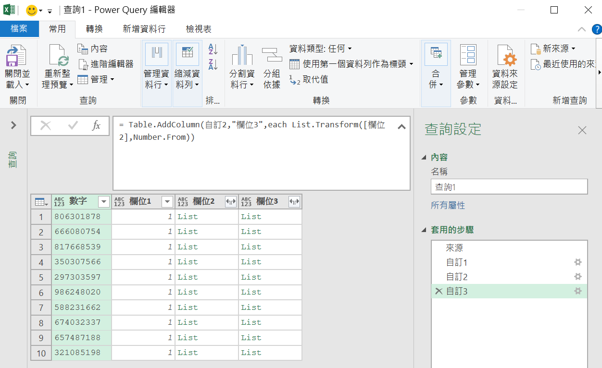Open the Advanced Editor (進階編輯器)
This screenshot has width=602, height=368.
(105, 64)
